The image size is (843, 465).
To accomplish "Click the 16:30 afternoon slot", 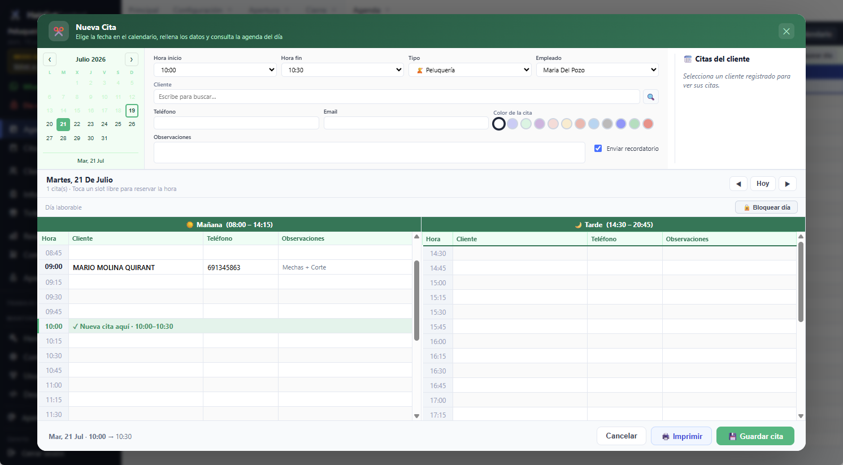I will [610, 371].
